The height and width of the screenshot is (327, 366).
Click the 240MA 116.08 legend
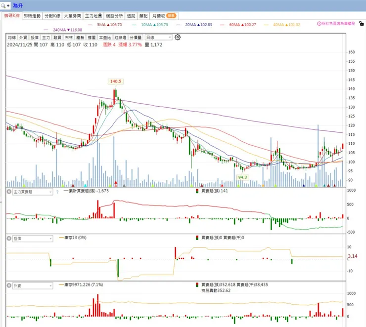tap(63, 30)
